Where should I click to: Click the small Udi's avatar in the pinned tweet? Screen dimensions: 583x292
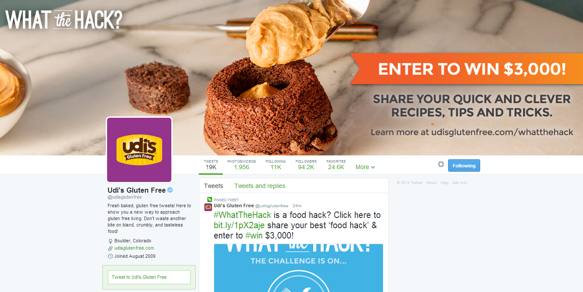pos(208,207)
